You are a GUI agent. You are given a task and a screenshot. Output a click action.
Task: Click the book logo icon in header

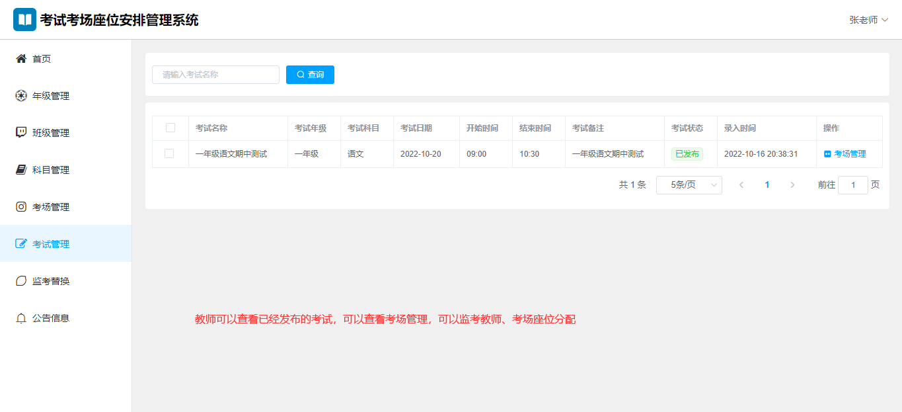point(24,20)
